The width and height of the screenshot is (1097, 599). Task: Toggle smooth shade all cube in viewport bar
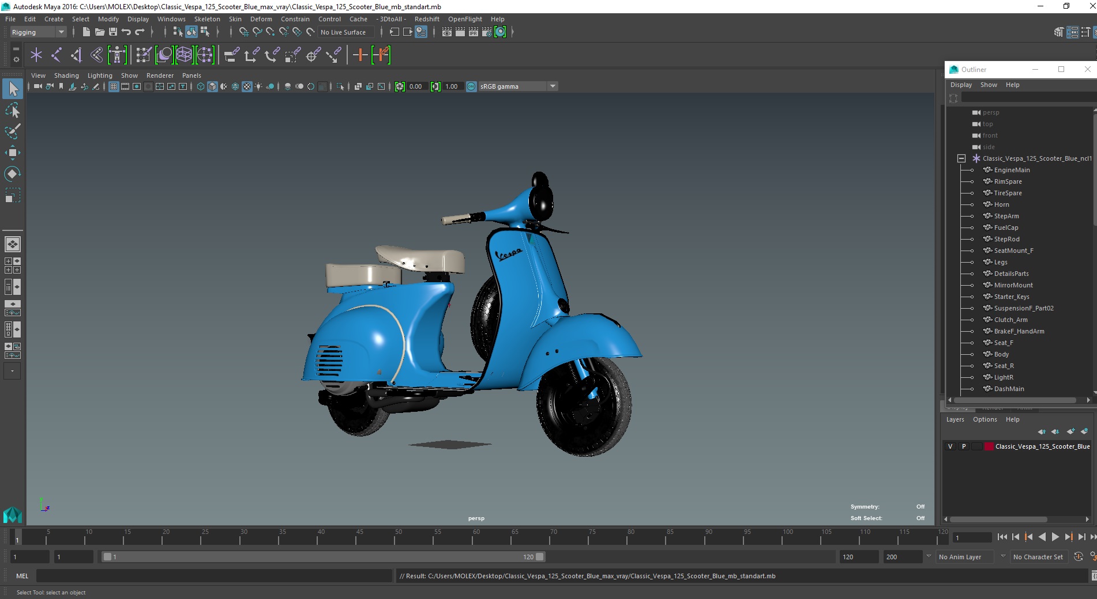[x=212, y=86]
